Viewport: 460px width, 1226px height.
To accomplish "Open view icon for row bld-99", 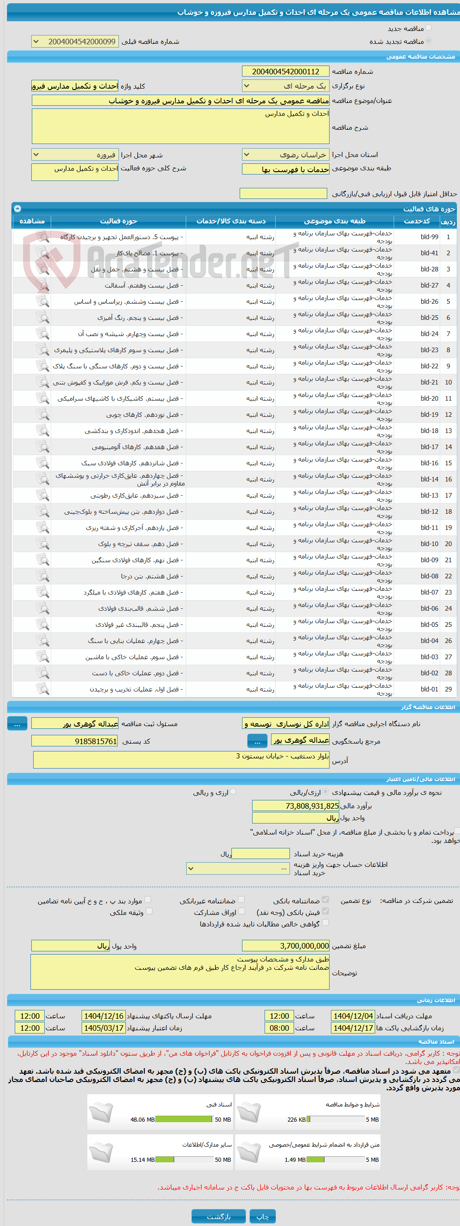I will click(43, 236).
